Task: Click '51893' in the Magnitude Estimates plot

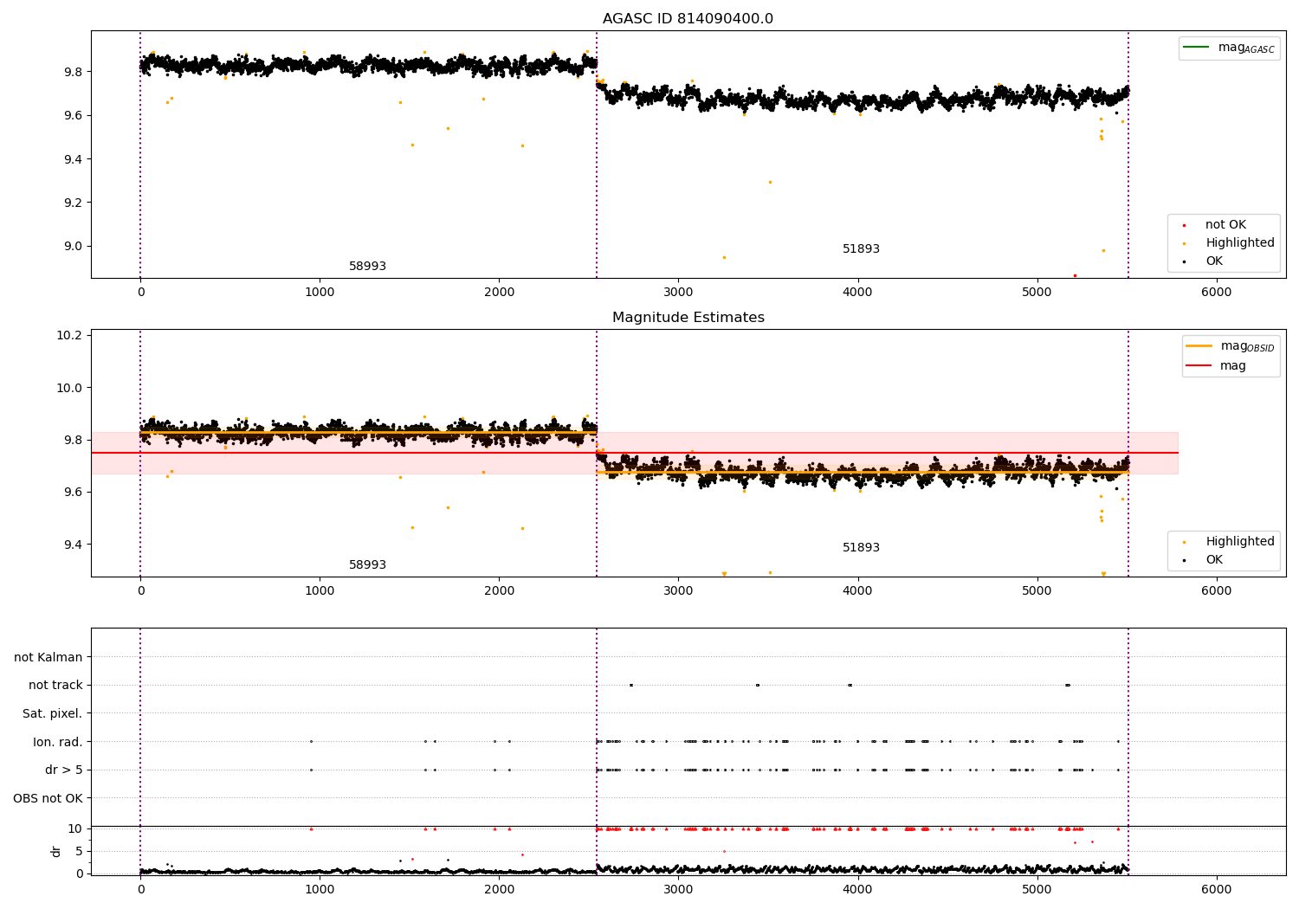Action: pos(861,548)
